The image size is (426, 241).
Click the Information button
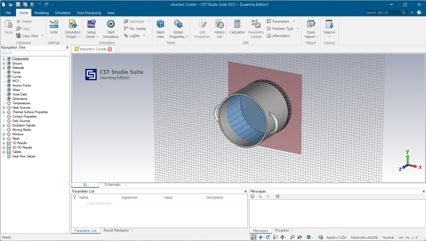[278, 36]
